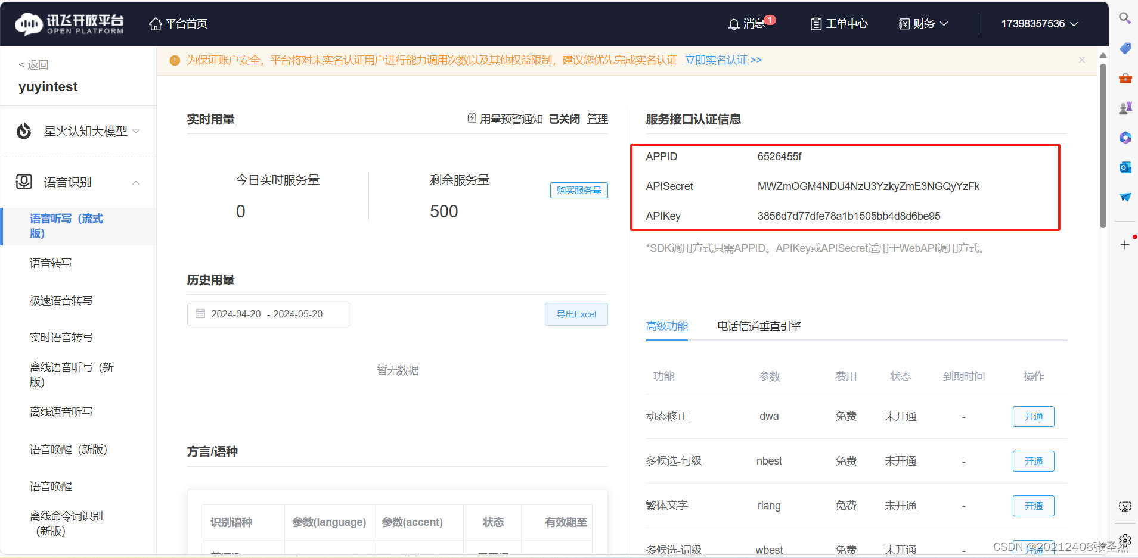Click the page vertical scrollbar
Screen dimensions: 1138x558
[x=1103, y=146]
